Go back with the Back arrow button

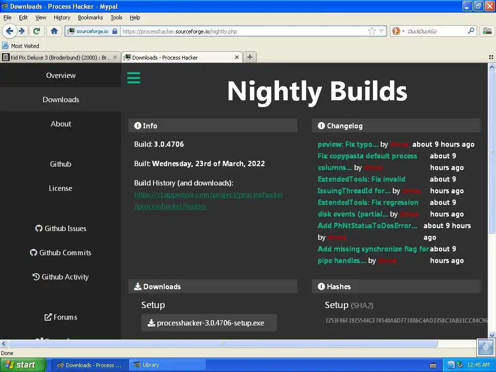coord(10,31)
